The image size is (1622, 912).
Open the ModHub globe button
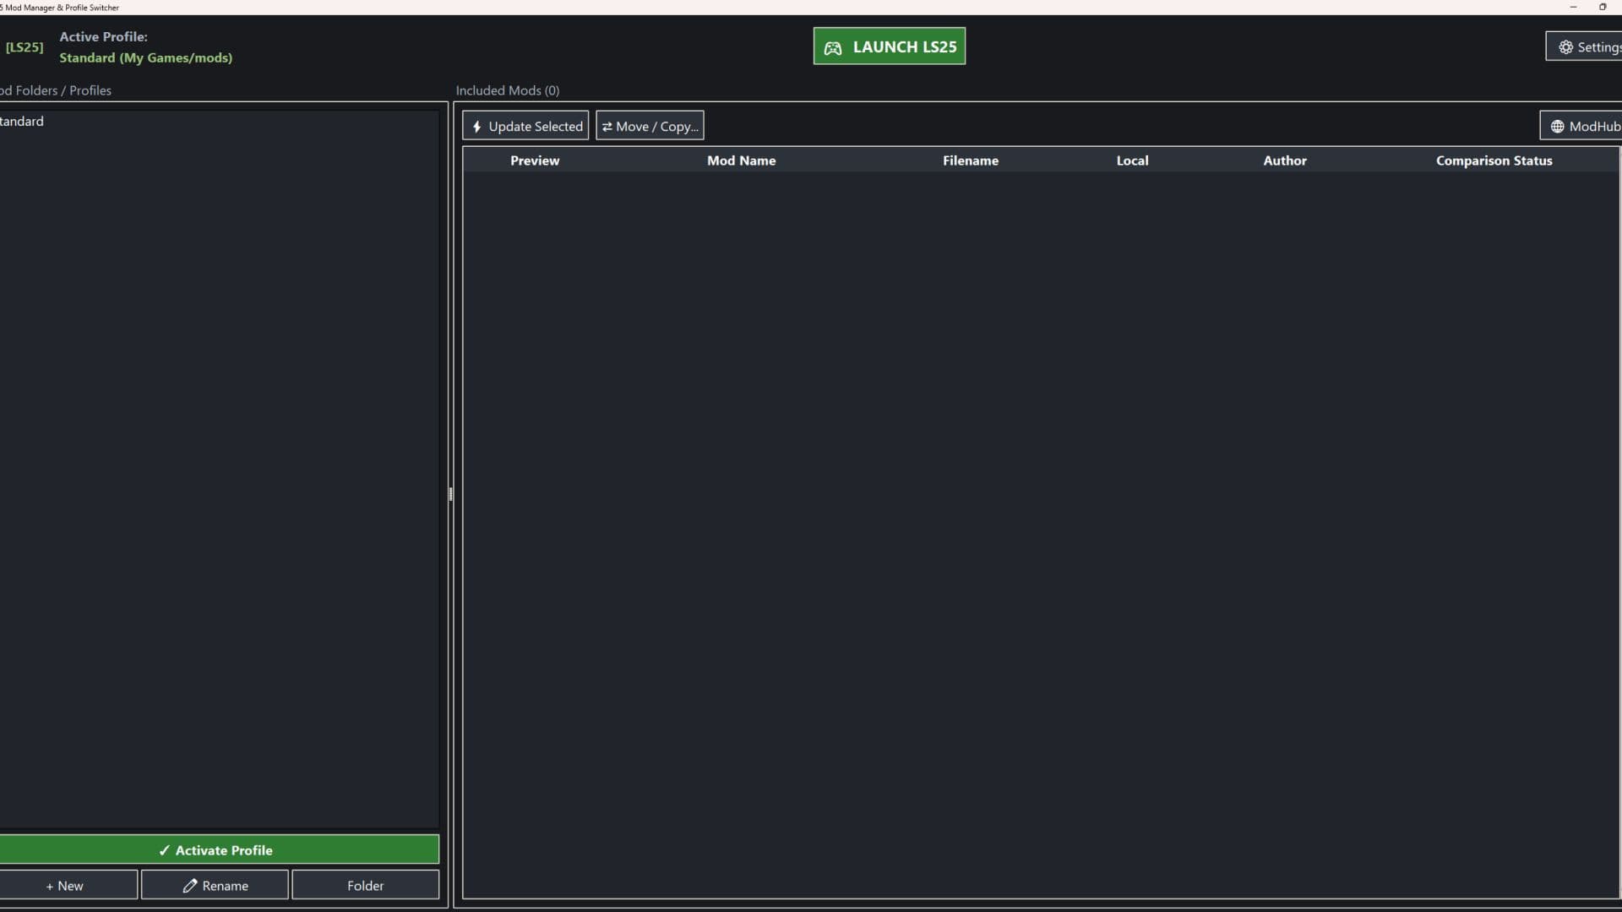[x=1582, y=126]
